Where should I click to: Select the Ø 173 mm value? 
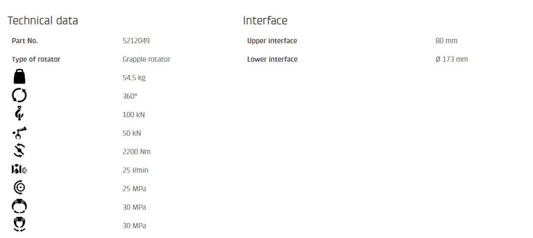pos(452,59)
